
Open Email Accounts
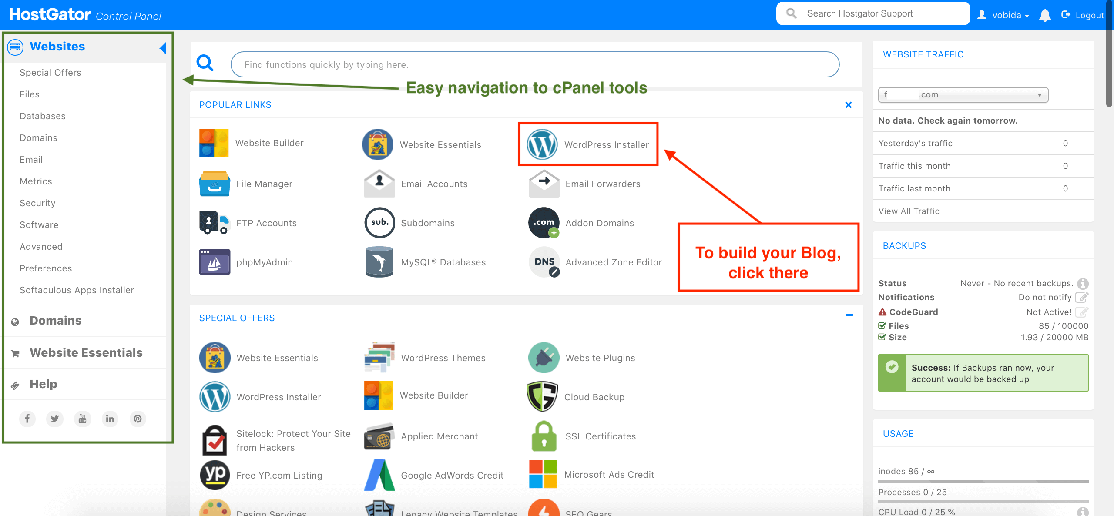click(434, 184)
